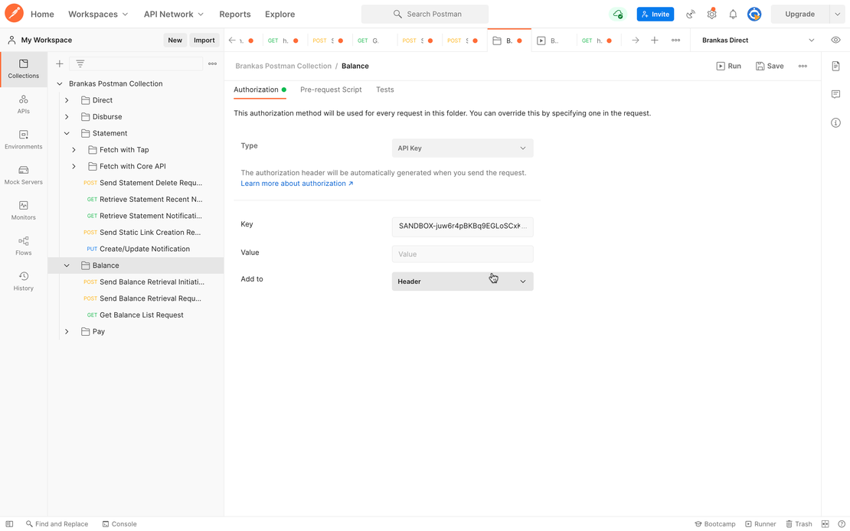Expand the Fetch with Tap folder

point(74,150)
